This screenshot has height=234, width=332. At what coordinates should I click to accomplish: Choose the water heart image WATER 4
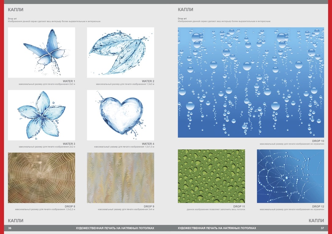pyautogui.click(x=120, y=115)
